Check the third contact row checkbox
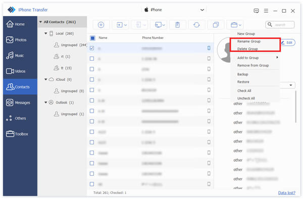 pyautogui.click(x=92, y=69)
